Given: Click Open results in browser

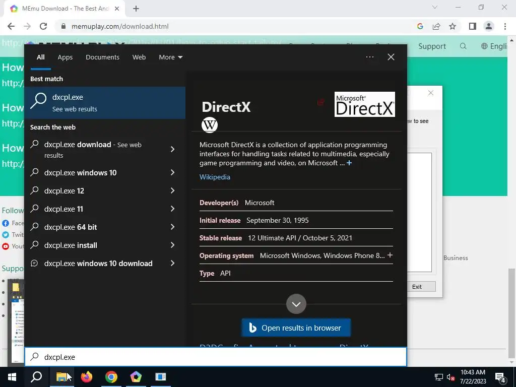Looking at the screenshot, I should 296,328.
